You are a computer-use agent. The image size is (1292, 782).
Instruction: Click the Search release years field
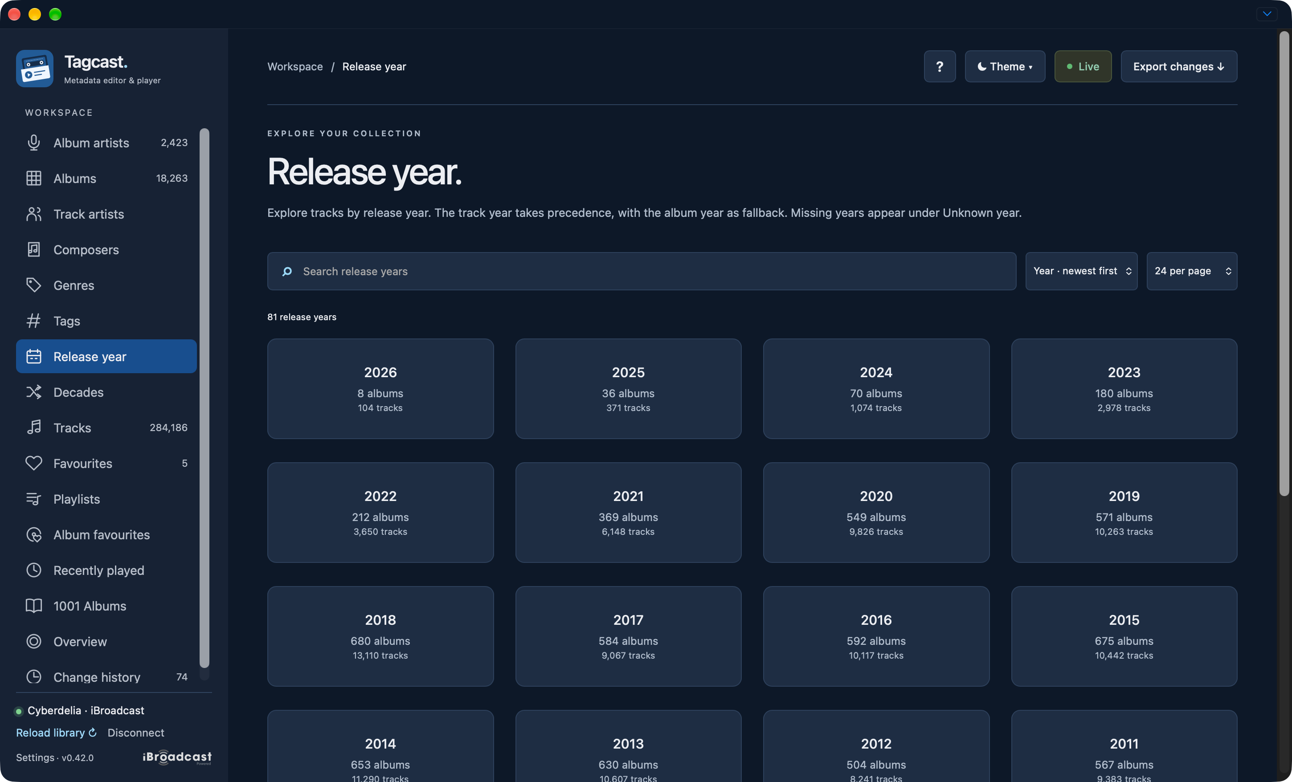(x=642, y=272)
